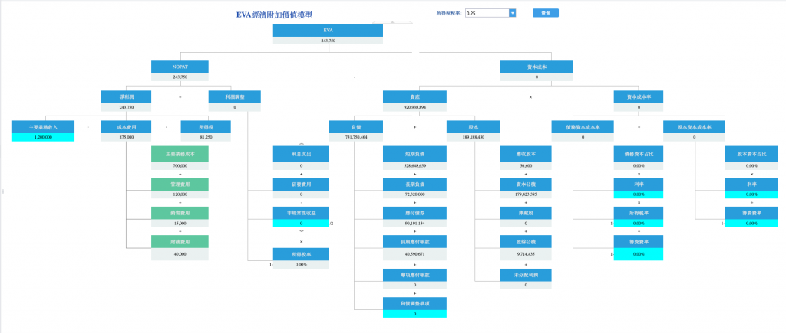
Task: Select the 主要業務收入 node
Action: [x=43, y=127]
